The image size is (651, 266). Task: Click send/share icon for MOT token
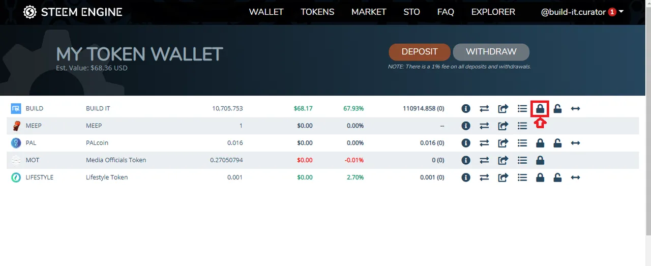click(x=503, y=160)
